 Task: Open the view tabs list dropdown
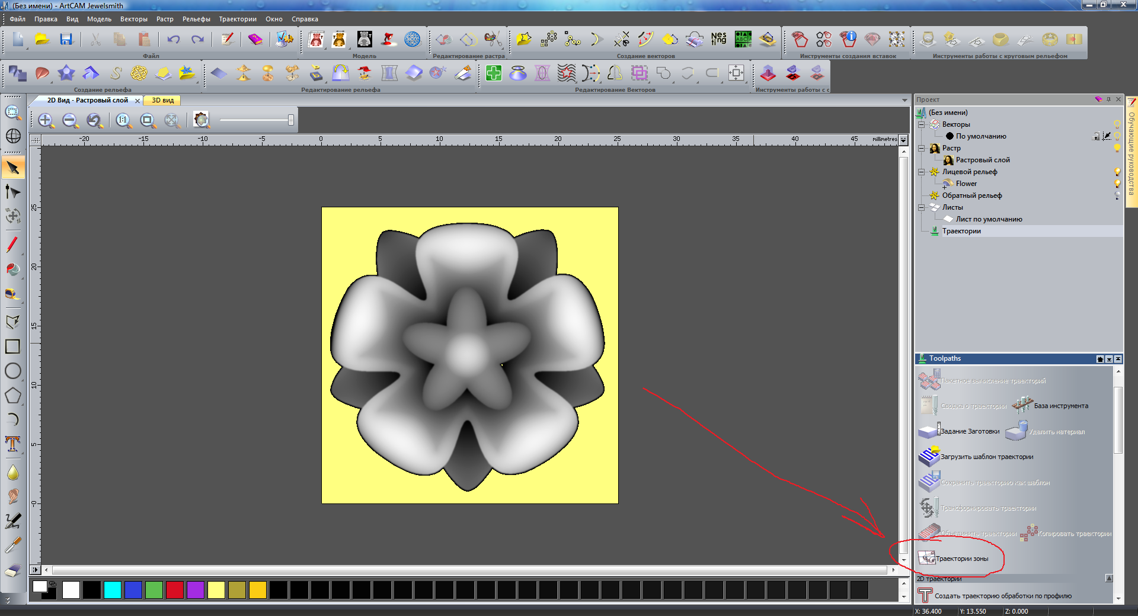pos(904,100)
